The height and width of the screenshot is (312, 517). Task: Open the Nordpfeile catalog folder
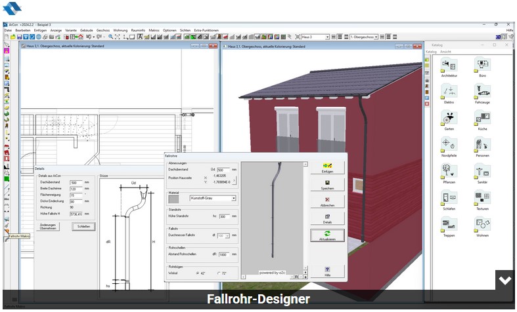click(449, 147)
